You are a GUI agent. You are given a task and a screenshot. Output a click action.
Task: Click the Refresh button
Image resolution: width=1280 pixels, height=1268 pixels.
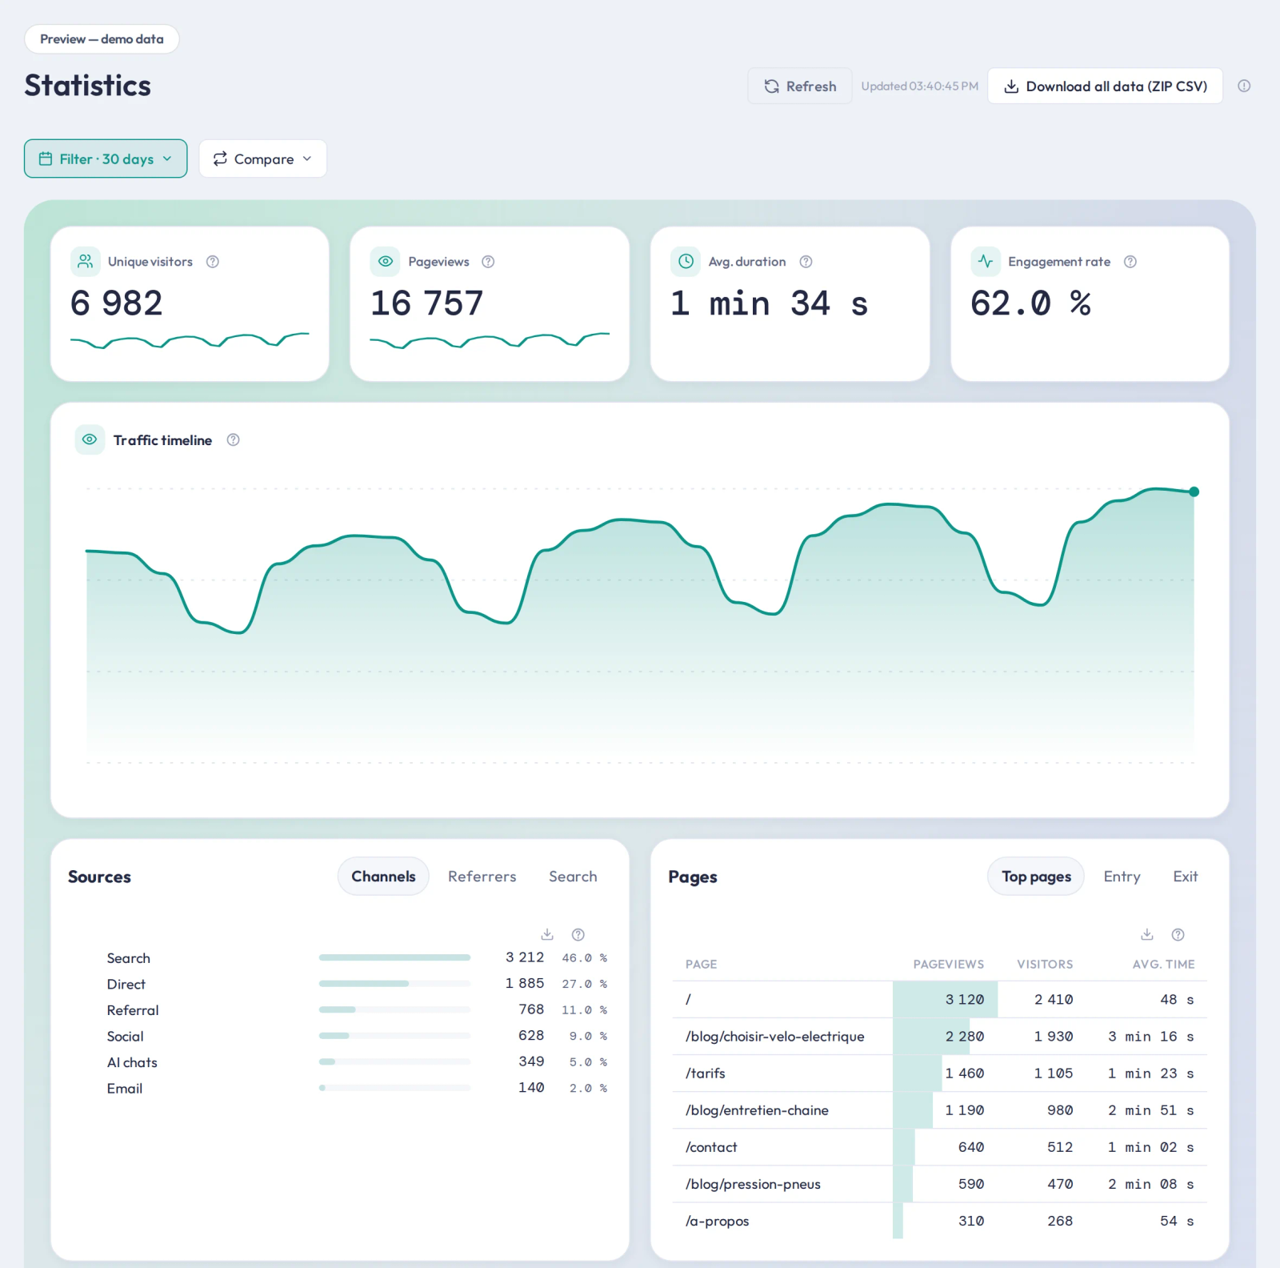(800, 86)
